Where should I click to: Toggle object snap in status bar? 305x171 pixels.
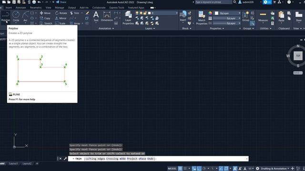click(226, 169)
